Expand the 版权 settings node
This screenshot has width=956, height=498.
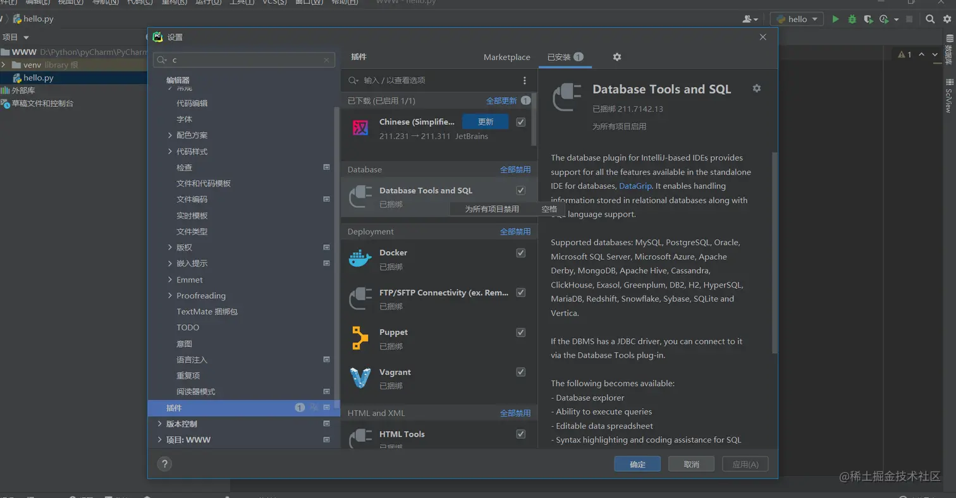[x=170, y=247]
